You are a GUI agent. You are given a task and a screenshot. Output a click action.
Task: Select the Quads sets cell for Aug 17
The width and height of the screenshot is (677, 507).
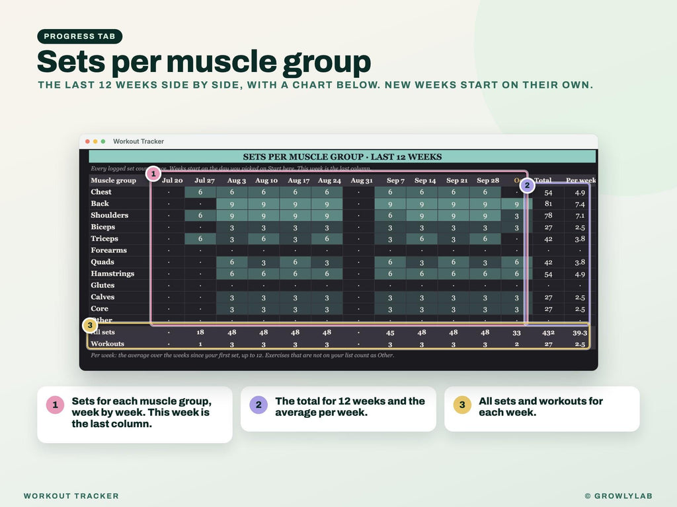[x=296, y=261]
